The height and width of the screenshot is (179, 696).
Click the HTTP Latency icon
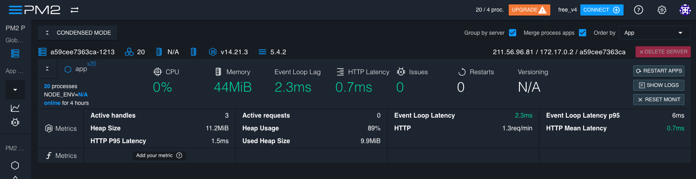[340, 72]
